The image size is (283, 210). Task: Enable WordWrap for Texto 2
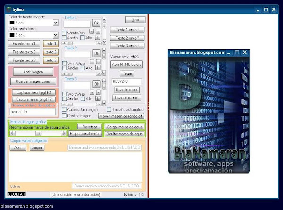(64, 63)
